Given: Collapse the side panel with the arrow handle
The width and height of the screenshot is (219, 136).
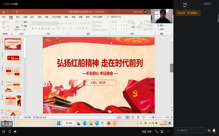Looking at the screenshot, I should tap(171, 68).
